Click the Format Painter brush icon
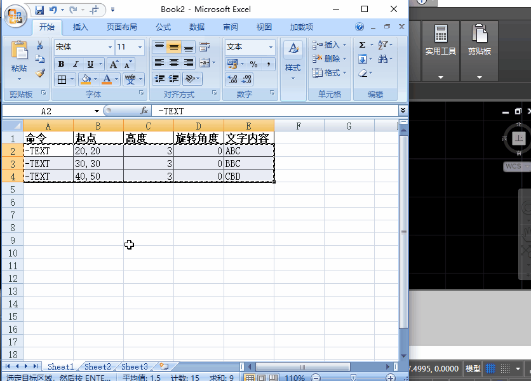 pos(40,73)
